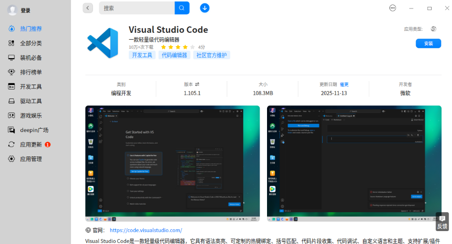Click the update date 2025-11-13
Image resolution: width=452 pixels, height=244 pixels.
click(x=334, y=93)
